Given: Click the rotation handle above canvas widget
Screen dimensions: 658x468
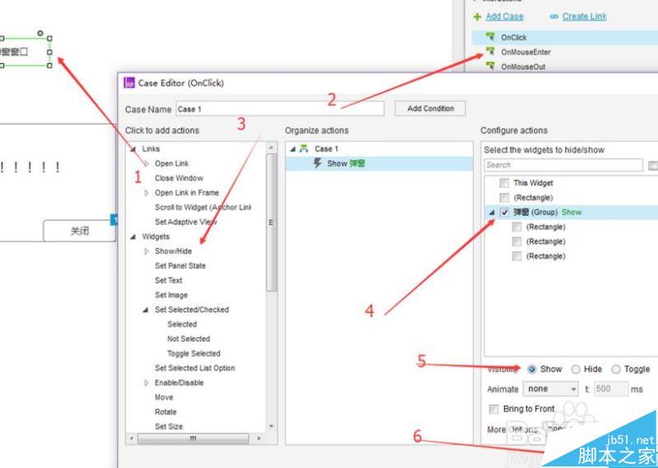Looking at the screenshot, I should point(39,33).
